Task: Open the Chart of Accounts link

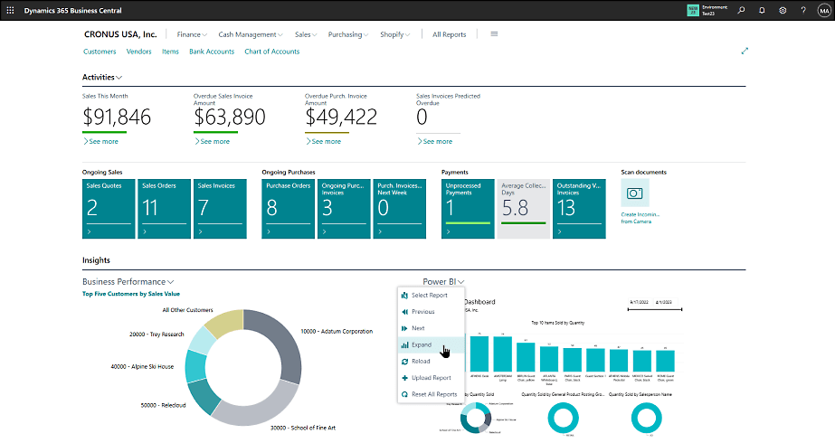Action: (x=272, y=52)
